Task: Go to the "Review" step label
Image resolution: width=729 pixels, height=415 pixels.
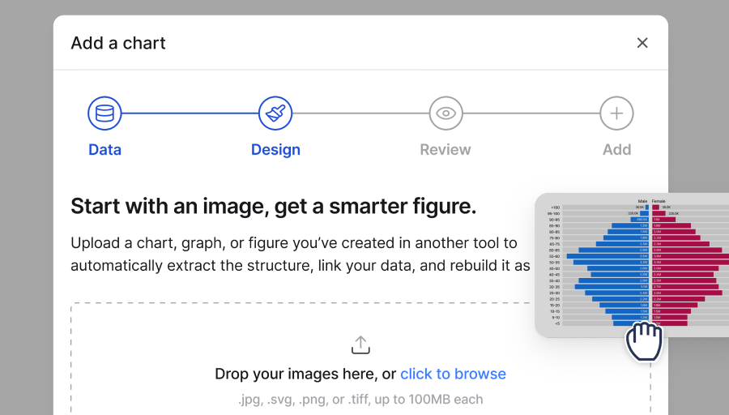Action: [446, 150]
